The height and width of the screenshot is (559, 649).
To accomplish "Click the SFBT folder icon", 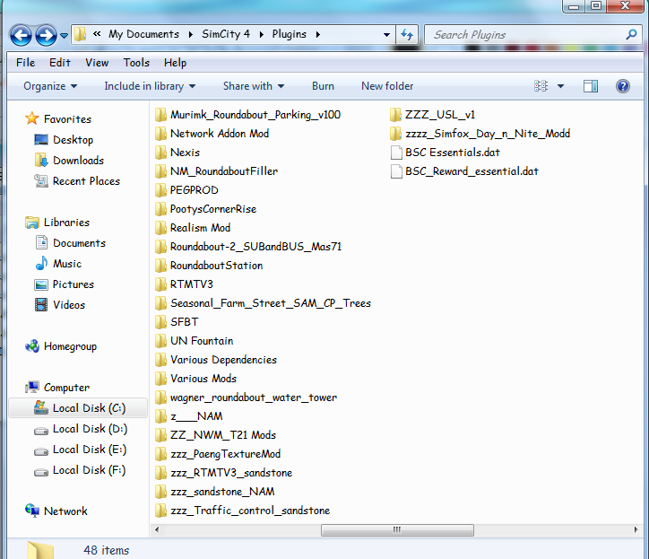I will [x=161, y=322].
